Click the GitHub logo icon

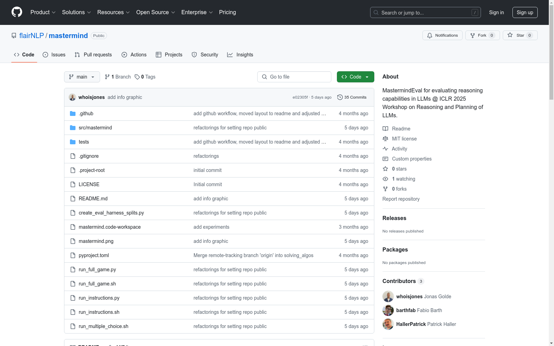(x=17, y=12)
